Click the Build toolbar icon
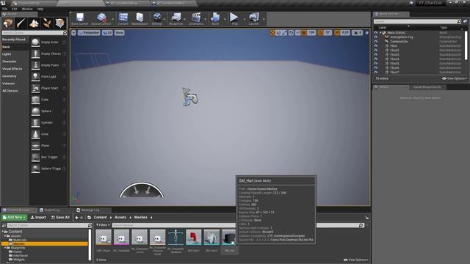Screen dimensions: 470x264 (215, 19)
